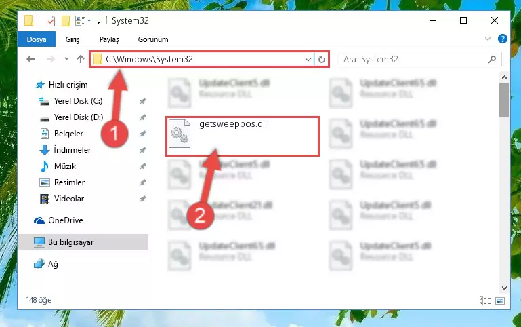521x327 pixels.
Task: Open the Dosya file menu
Action: [x=37, y=39]
